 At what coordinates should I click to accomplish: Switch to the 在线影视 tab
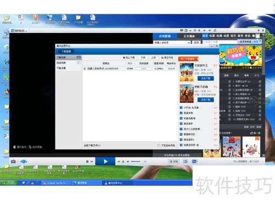point(165,36)
